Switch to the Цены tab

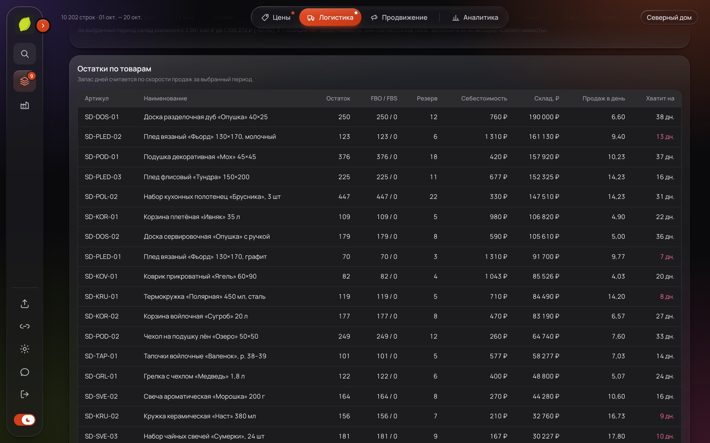pos(276,17)
